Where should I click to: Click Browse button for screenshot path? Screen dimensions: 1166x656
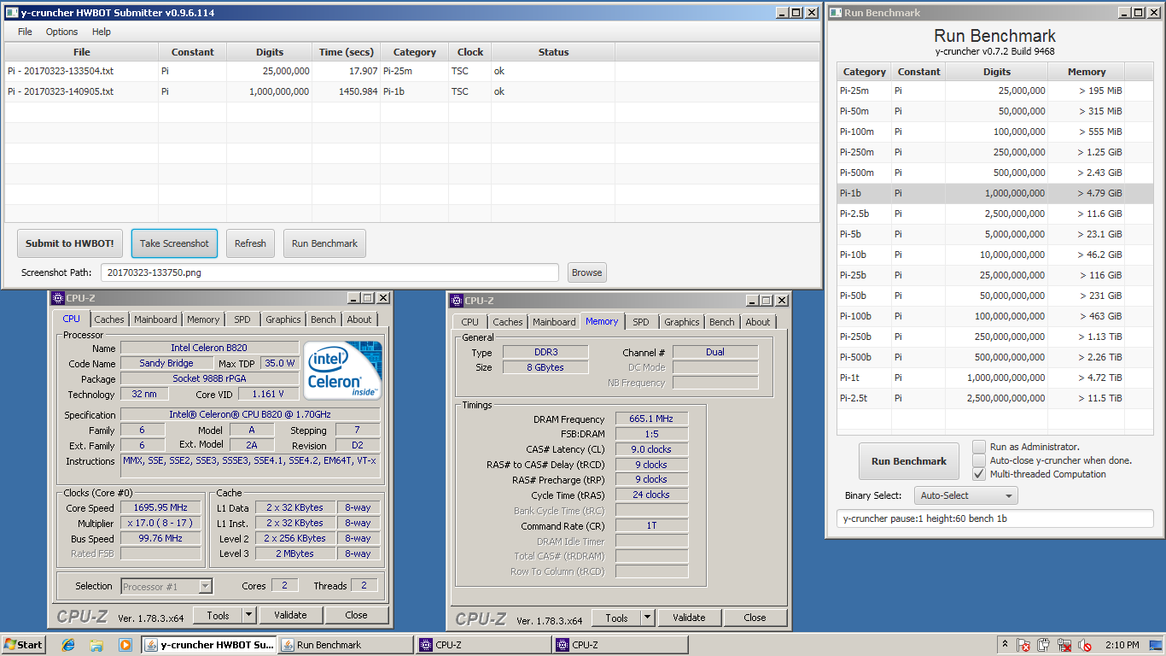click(587, 272)
